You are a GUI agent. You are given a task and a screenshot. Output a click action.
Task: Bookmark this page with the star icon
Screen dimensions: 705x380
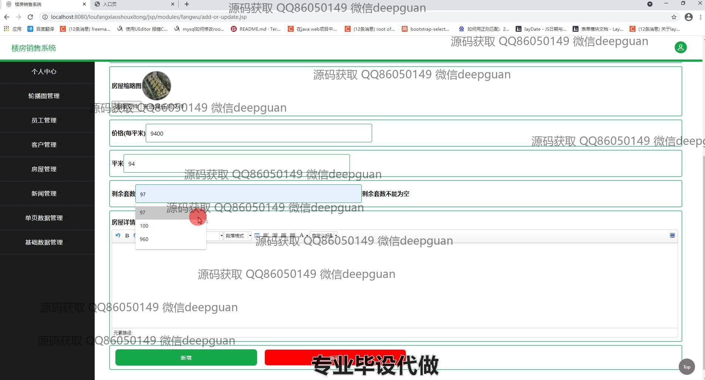coord(674,17)
